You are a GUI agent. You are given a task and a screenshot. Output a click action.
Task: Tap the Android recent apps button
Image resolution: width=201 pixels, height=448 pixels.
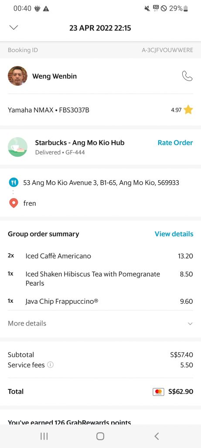pos(44,436)
